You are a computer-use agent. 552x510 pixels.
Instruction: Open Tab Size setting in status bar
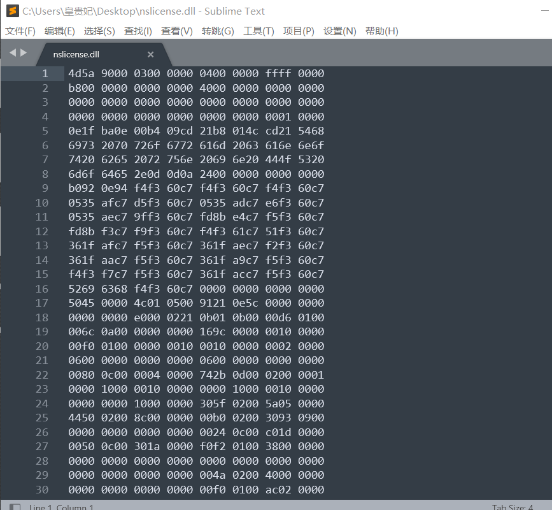coord(513,507)
